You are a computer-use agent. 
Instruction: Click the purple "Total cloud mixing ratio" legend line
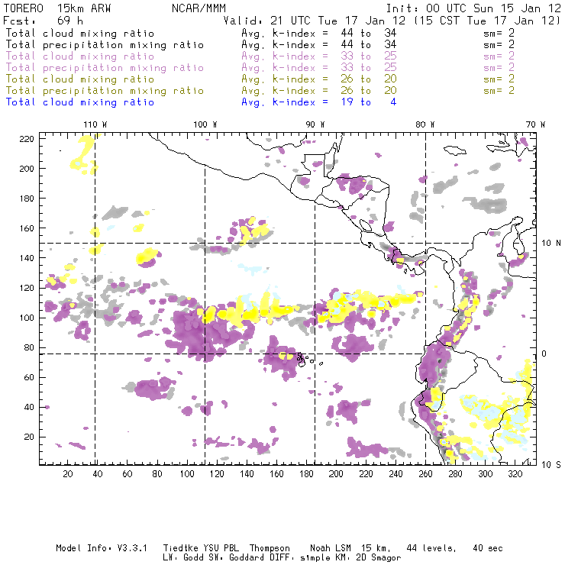tap(80, 56)
